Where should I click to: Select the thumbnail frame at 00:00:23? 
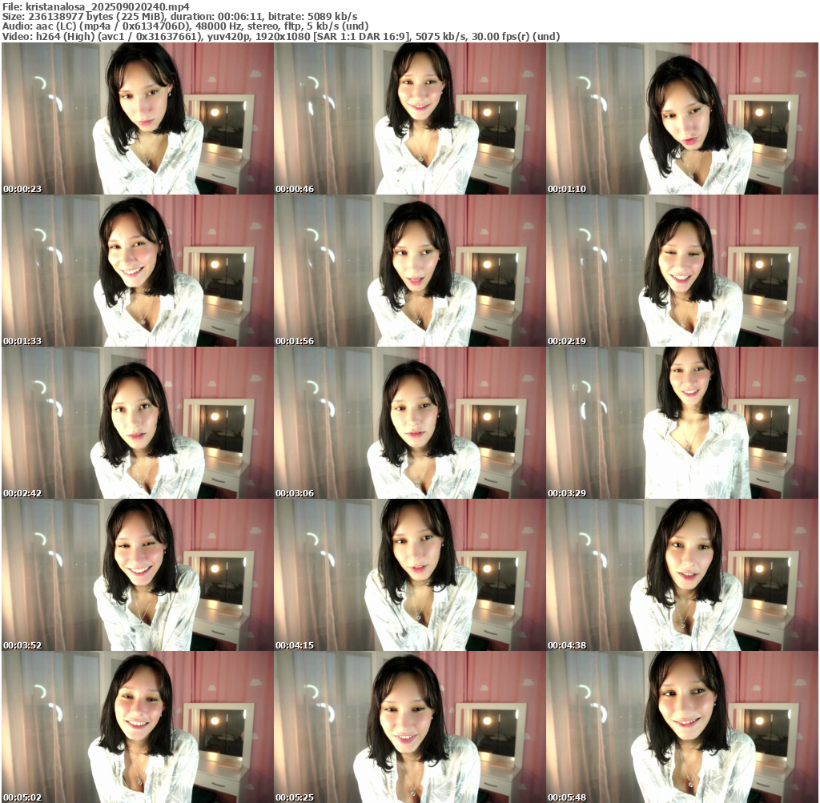(x=138, y=118)
